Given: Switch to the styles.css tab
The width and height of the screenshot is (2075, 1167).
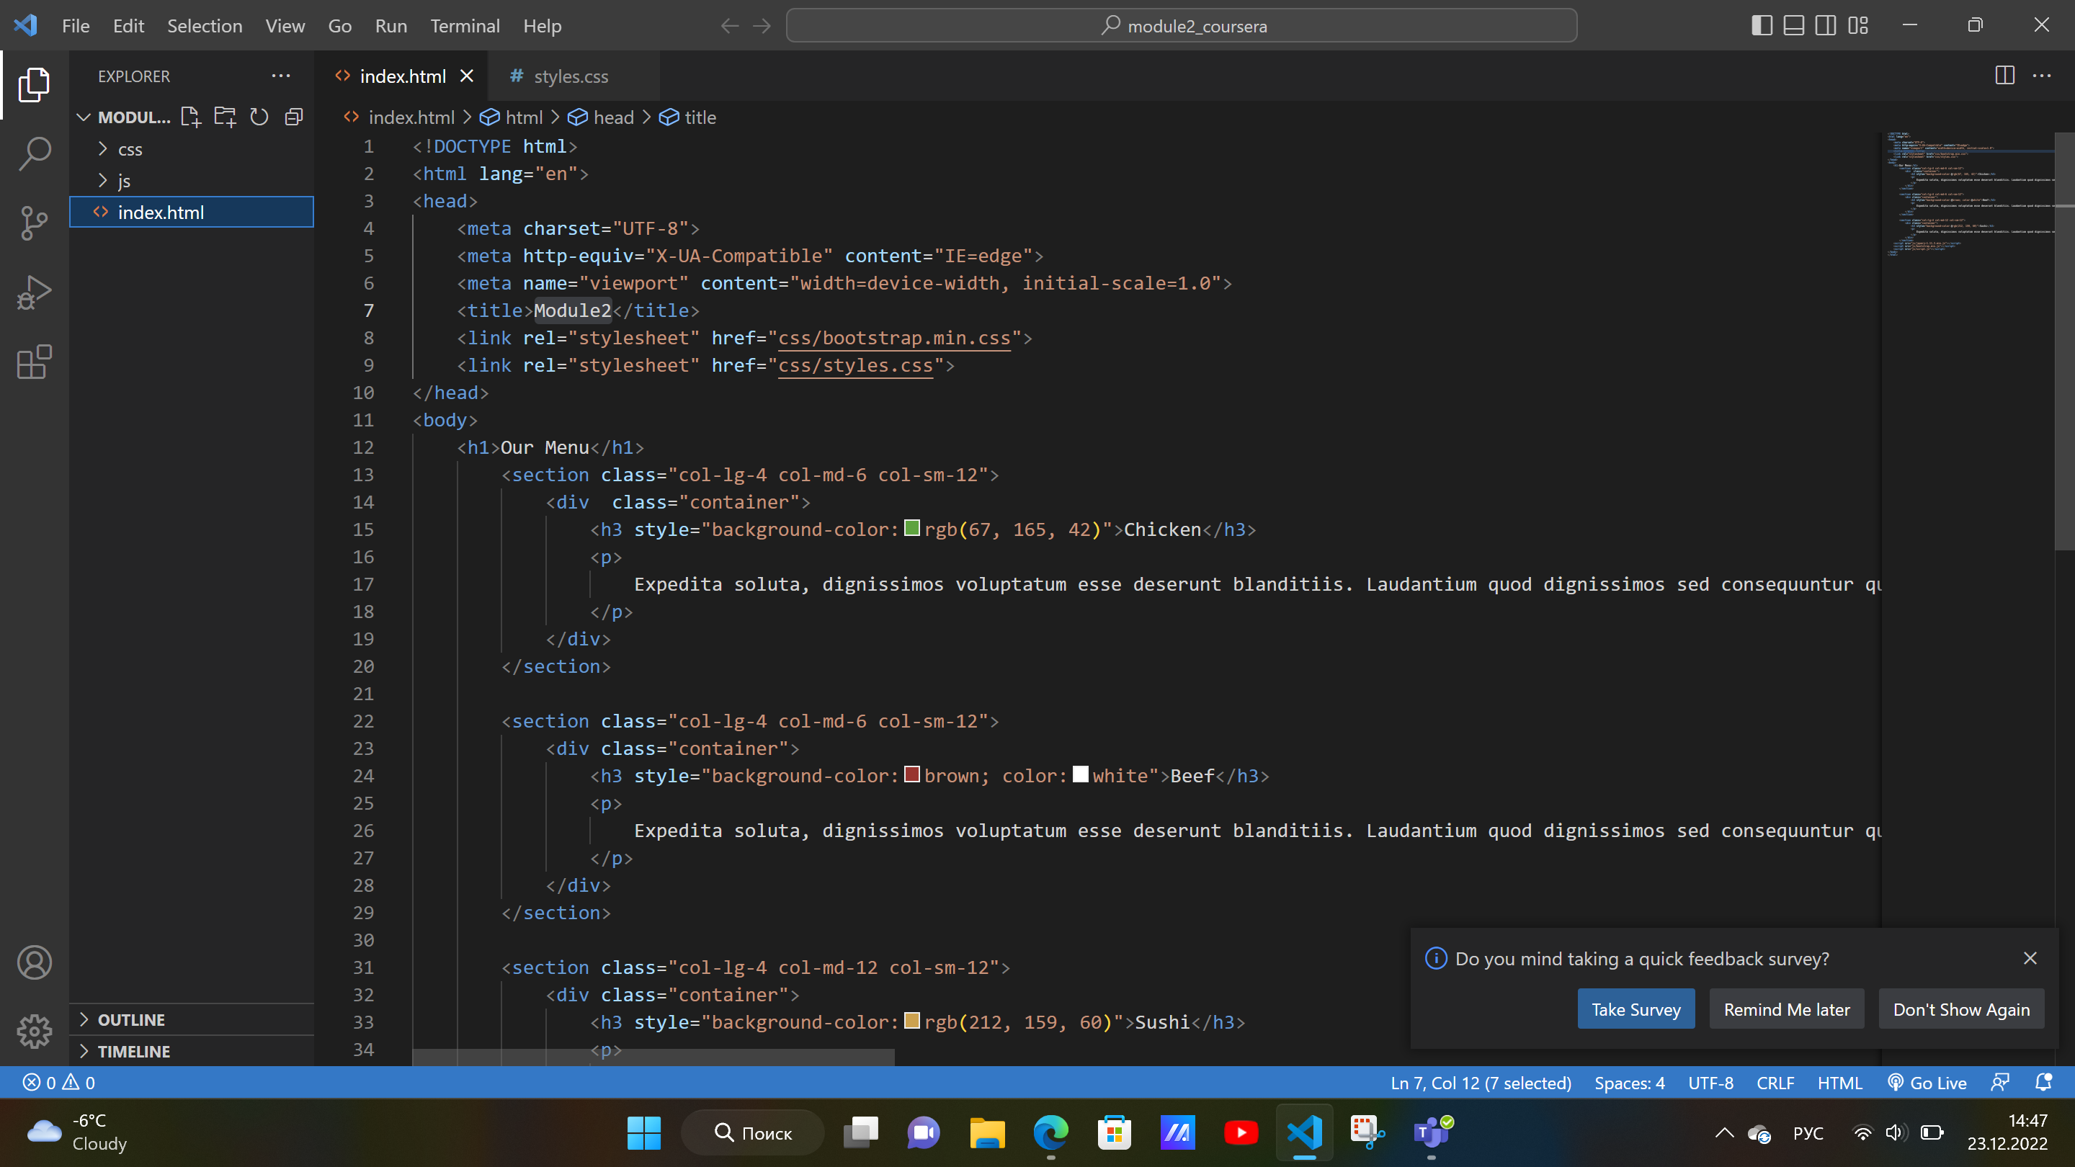Looking at the screenshot, I should click(572, 76).
